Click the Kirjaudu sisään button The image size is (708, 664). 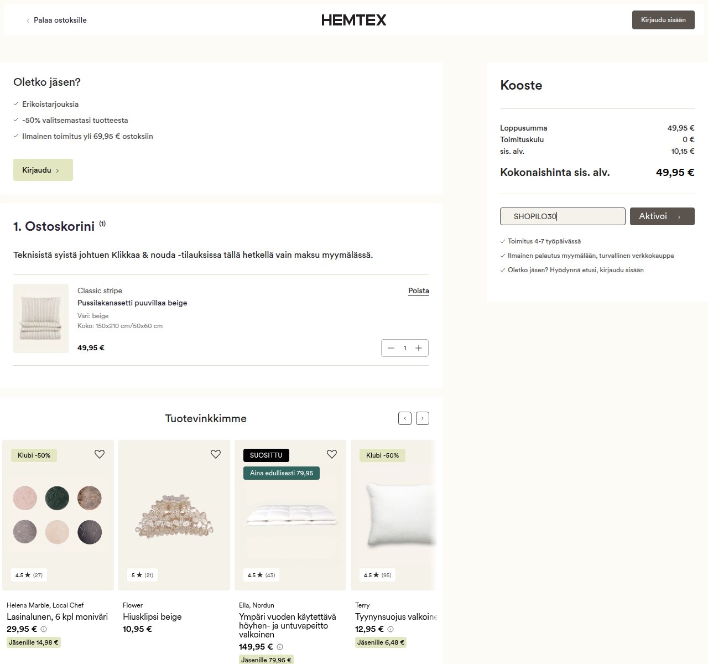663,20
